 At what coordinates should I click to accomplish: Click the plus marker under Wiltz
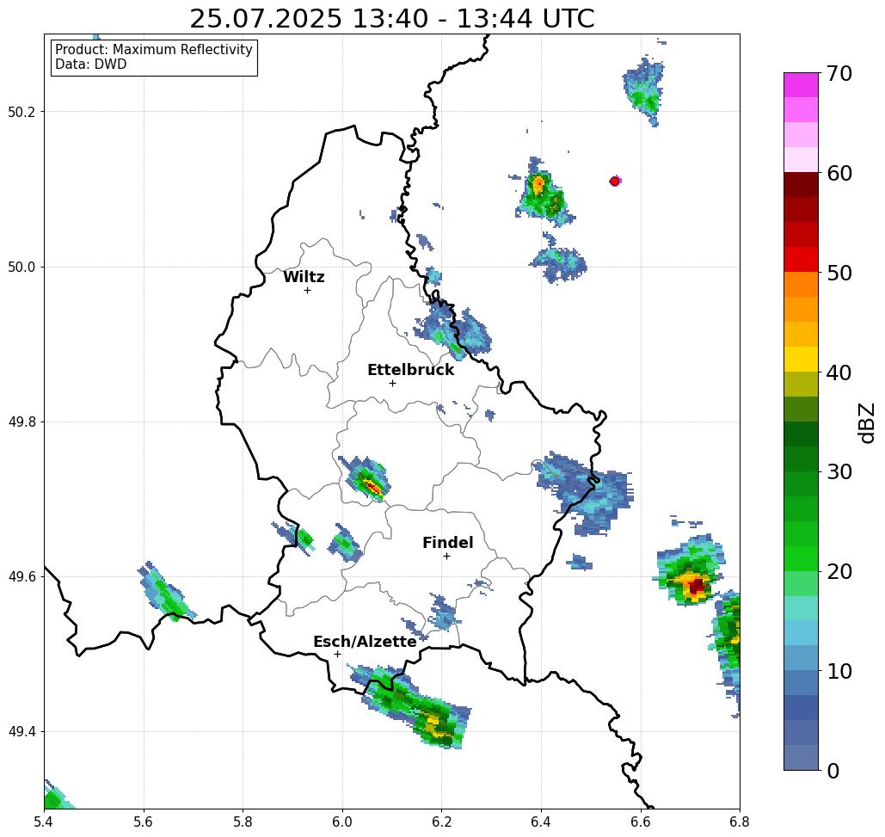[x=308, y=290]
